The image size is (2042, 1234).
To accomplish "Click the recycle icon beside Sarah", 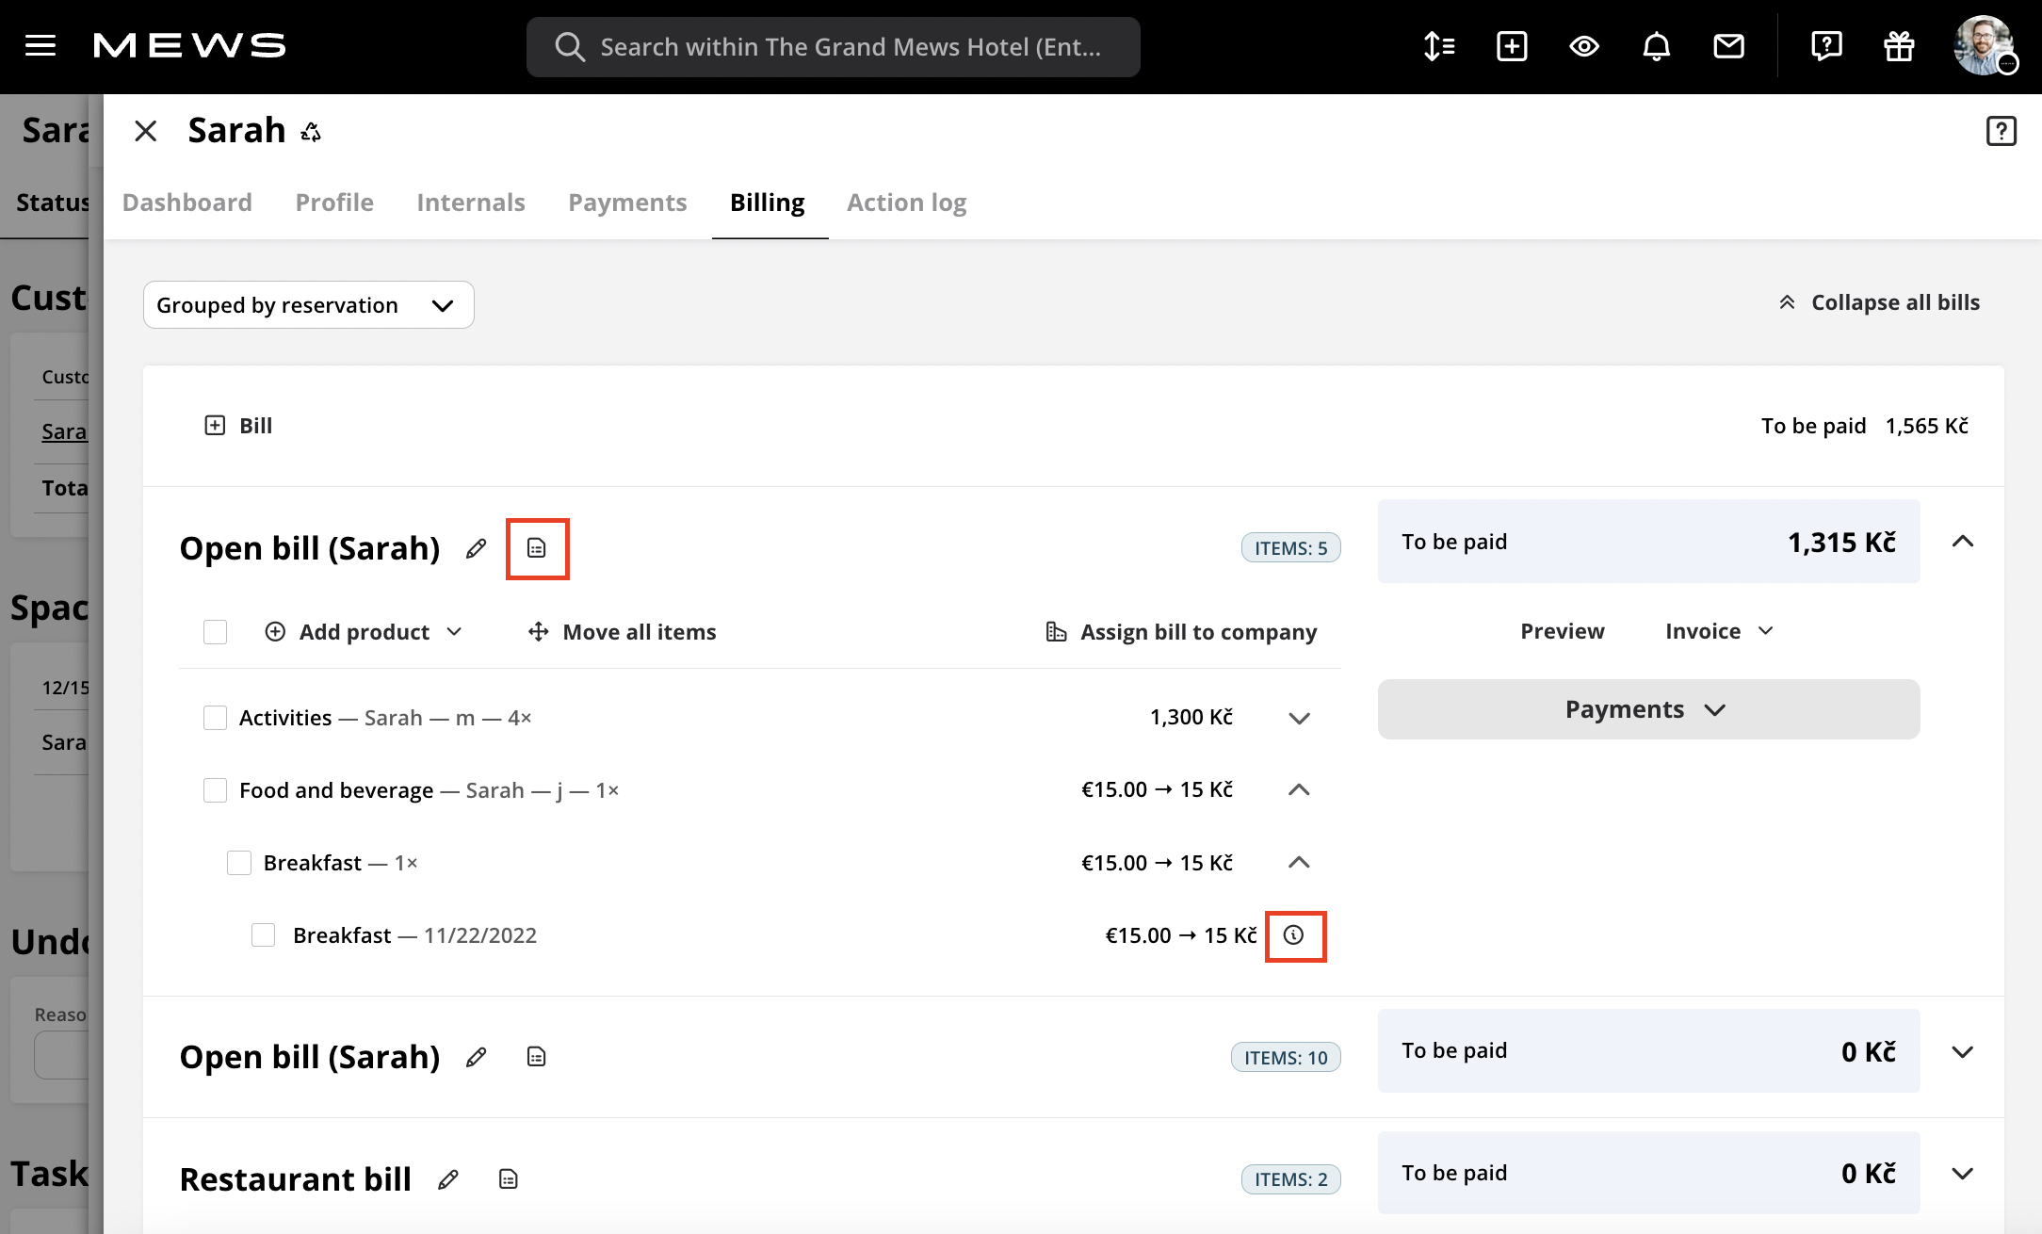I will point(311,132).
